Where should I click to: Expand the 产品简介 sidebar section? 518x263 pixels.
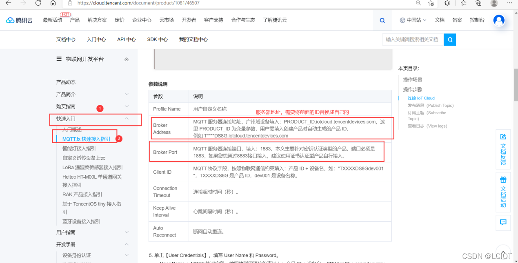pos(127,95)
